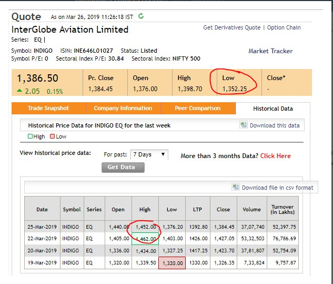
Task: Select the 25-Mar-2019 date cell
Action: (x=42, y=227)
